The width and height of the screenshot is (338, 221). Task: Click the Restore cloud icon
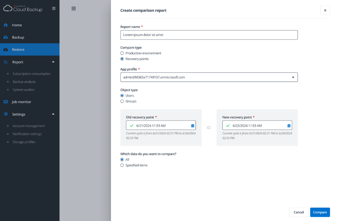6,49
